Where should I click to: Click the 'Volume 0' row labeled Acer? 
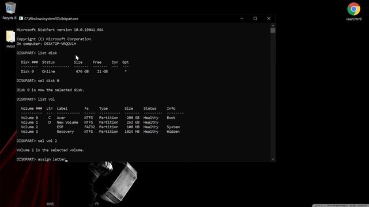[x=98, y=118]
